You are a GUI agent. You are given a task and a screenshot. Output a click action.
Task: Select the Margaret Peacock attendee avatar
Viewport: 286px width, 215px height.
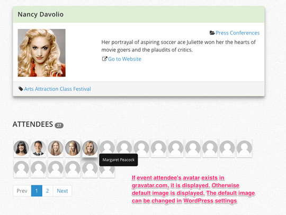[x=90, y=148]
